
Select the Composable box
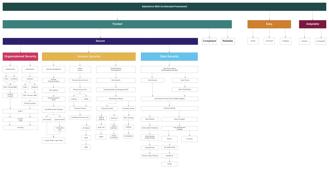click(321, 41)
